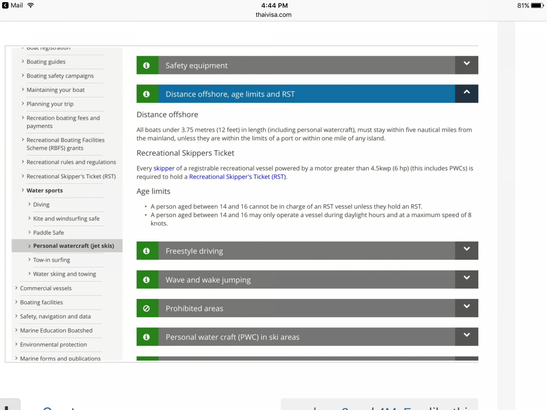
Task: Click the info icon next to Wave and wake jumping
Action: 146,280
